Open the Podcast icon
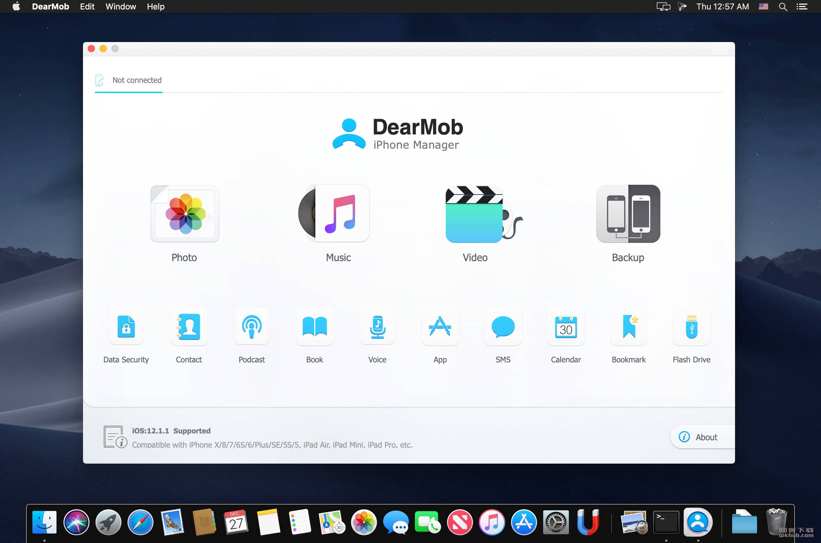This screenshot has width=821, height=543. (x=252, y=326)
